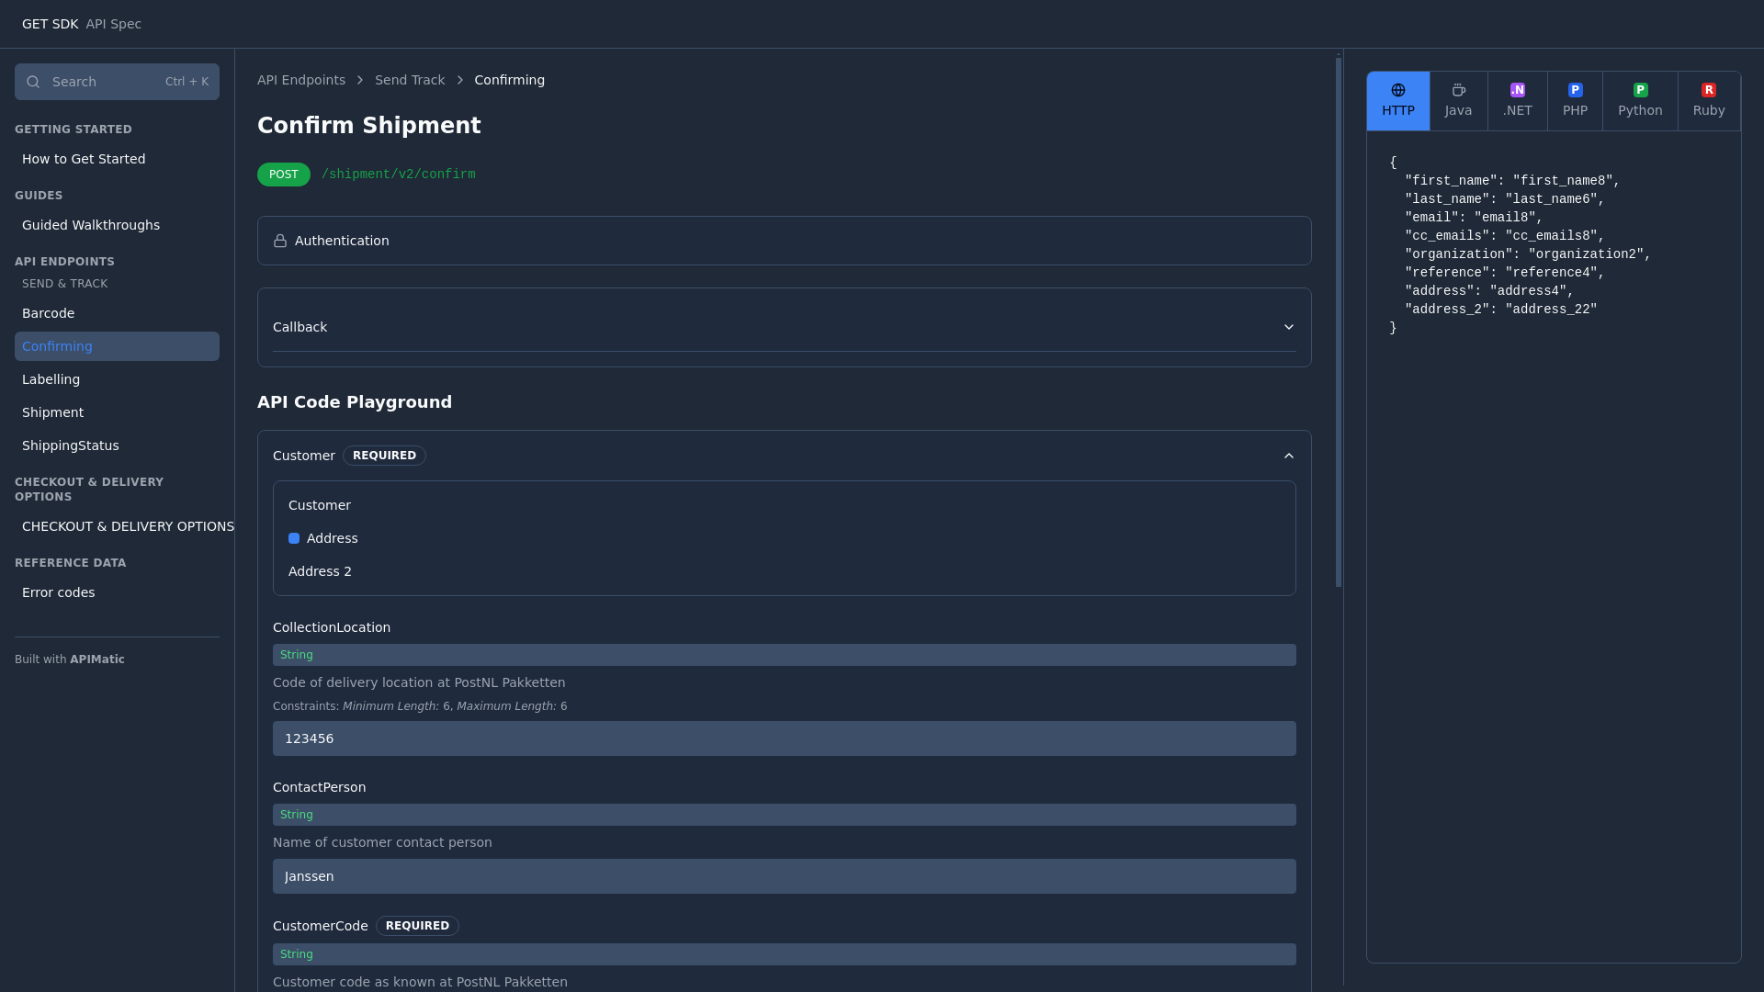
Task: Click the /shipment/v2/confirm endpoint path
Action: (399, 175)
